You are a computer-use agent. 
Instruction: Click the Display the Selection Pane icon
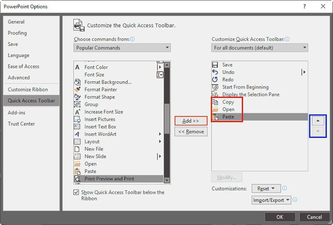pyautogui.click(x=215, y=94)
